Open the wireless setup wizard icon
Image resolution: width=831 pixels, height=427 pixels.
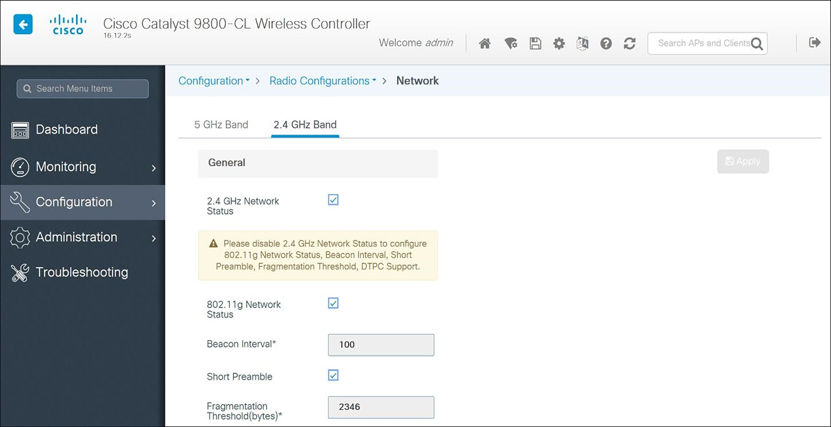coord(510,43)
